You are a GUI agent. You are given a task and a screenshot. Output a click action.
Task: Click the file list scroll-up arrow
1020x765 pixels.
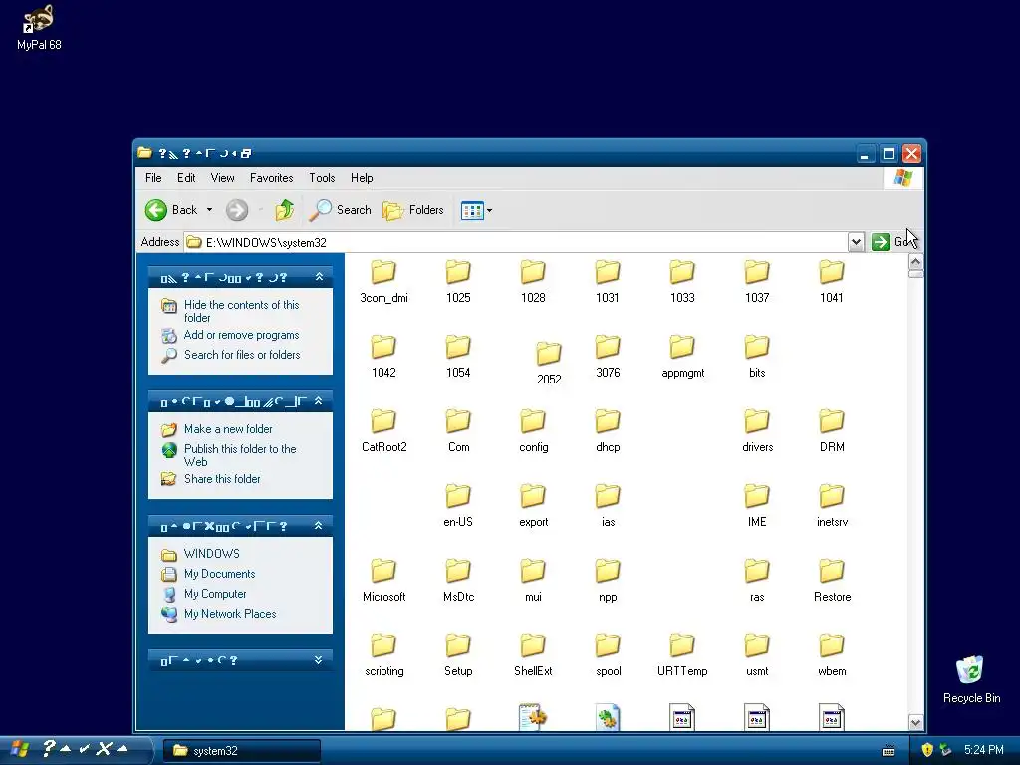tap(915, 262)
